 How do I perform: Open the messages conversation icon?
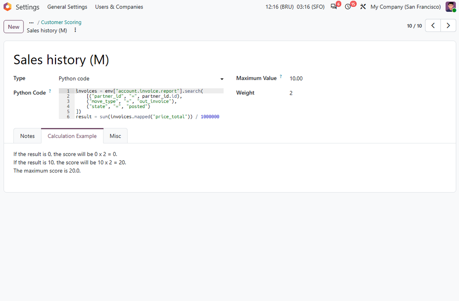[x=334, y=7]
